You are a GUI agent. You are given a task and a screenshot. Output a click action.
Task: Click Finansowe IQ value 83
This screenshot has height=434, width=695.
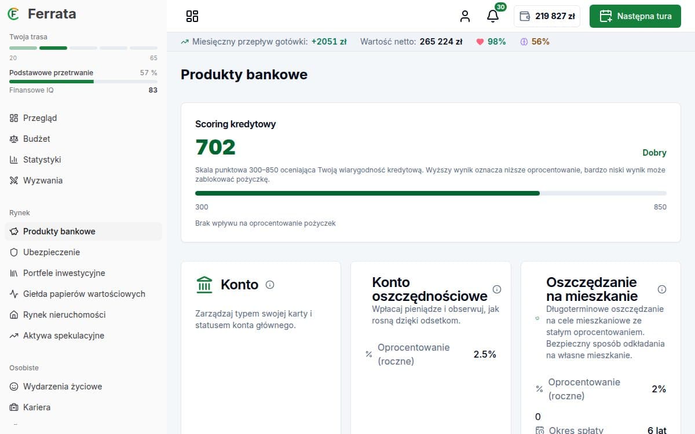153,90
